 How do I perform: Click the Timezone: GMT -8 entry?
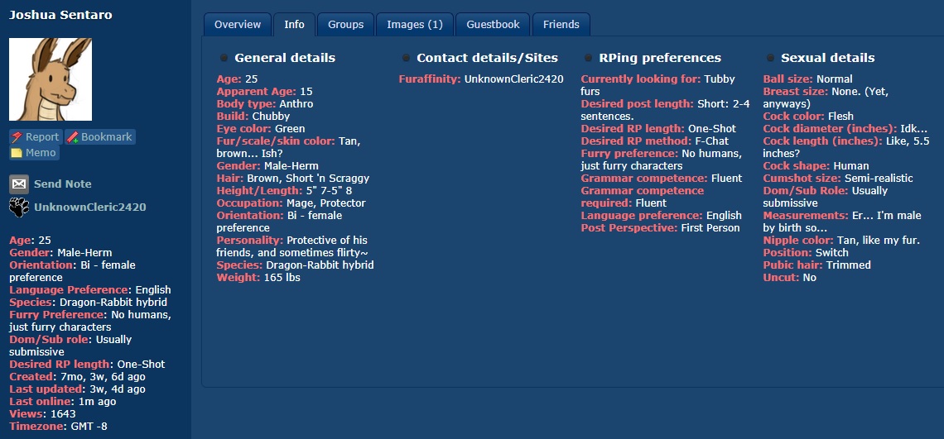coord(59,427)
